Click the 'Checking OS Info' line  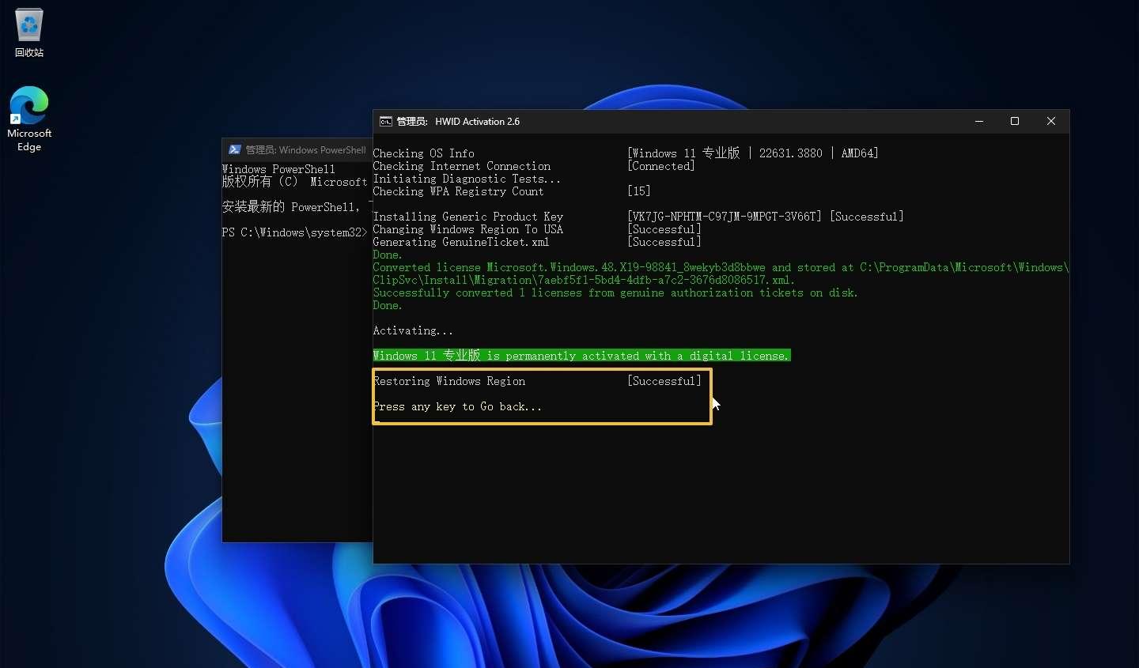[424, 153]
